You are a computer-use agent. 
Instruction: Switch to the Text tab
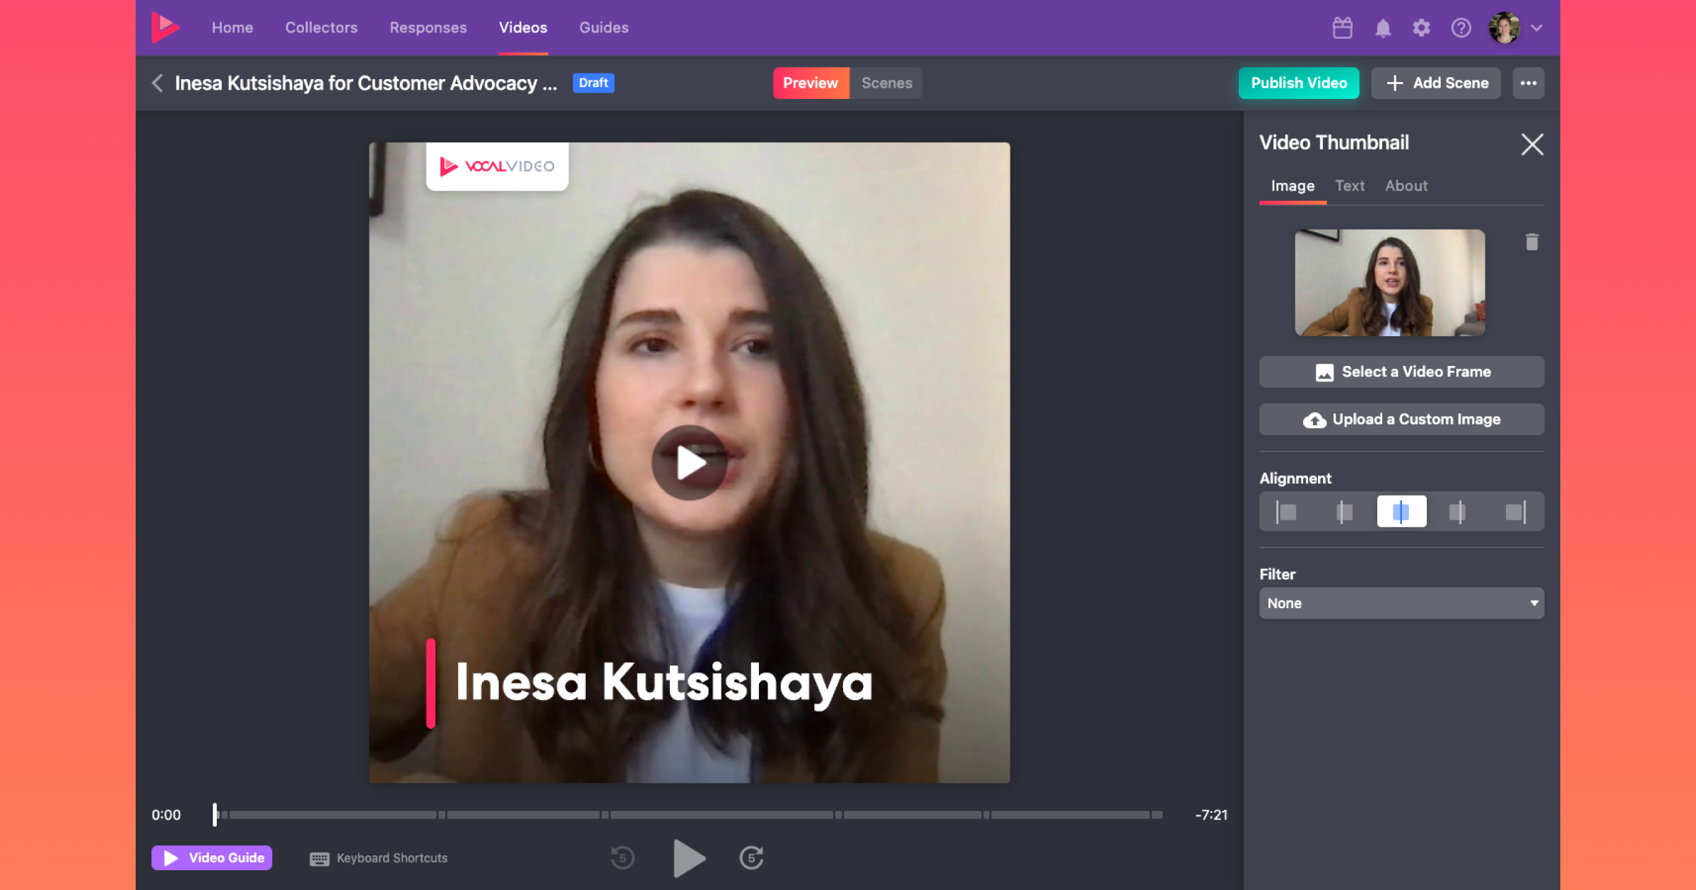(x=1349, y=186)
